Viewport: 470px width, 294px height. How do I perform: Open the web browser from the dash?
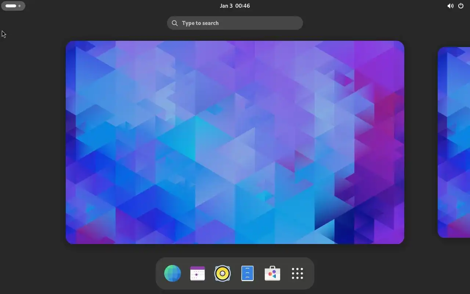click(173, 273)
